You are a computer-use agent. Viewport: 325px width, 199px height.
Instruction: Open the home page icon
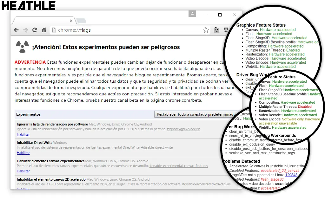click(44, 30)
